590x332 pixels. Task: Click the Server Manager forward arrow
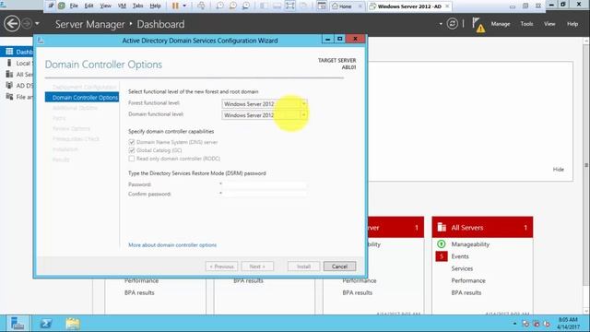[x=27, y=24]
